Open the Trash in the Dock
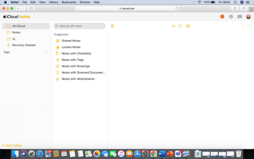This screenshot has width=254, height=159. coord(238,154)
